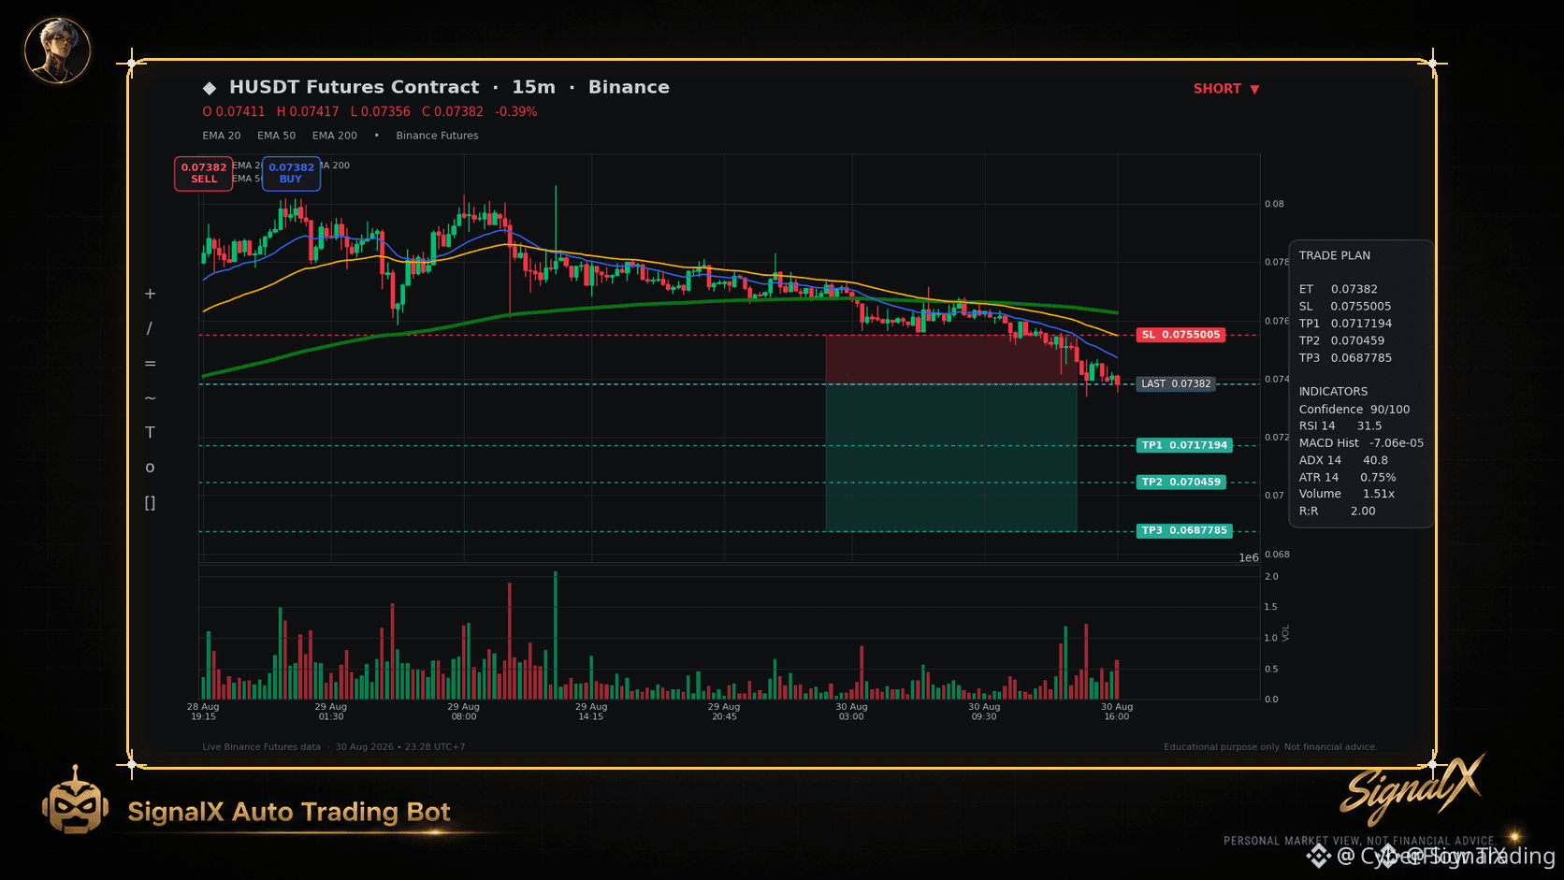Click the ATR 14 value 0.75%
1564x880 pixels.
tap(1378, 478)
